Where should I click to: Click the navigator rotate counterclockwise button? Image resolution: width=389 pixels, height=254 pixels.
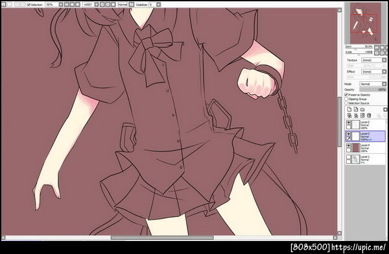(377, 53)
